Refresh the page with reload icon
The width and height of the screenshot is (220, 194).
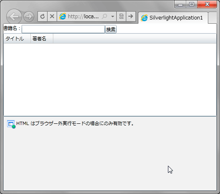click(42, 16)
